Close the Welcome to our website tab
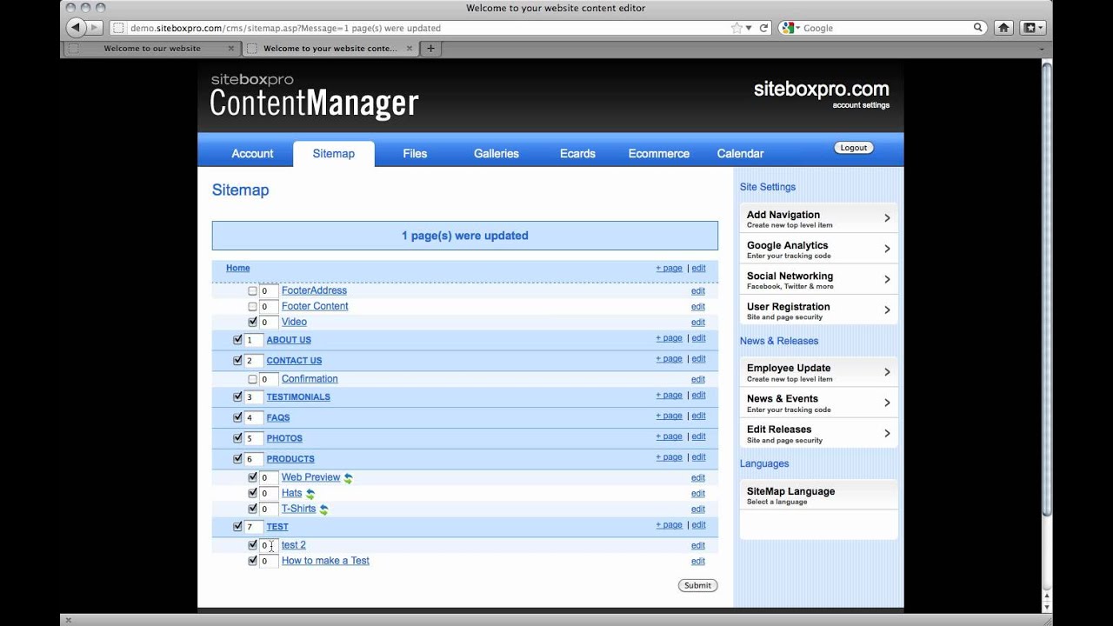The width and height of the screenshot is (1113, 626). tap(230, 49)
